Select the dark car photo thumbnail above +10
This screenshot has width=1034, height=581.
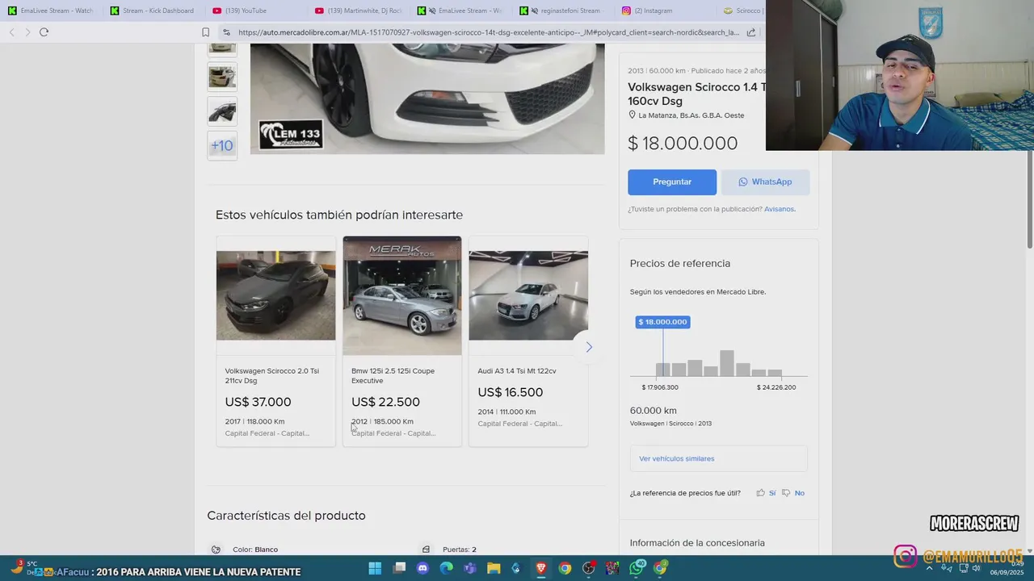[x=222, y=111]
